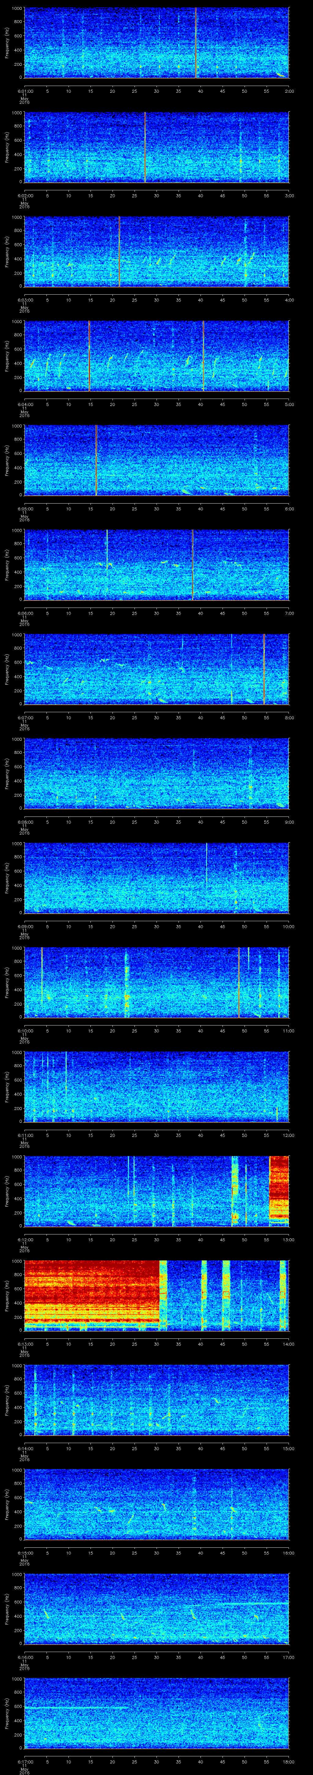Click the '6:05:00' start time label

(x=25, y=508)
